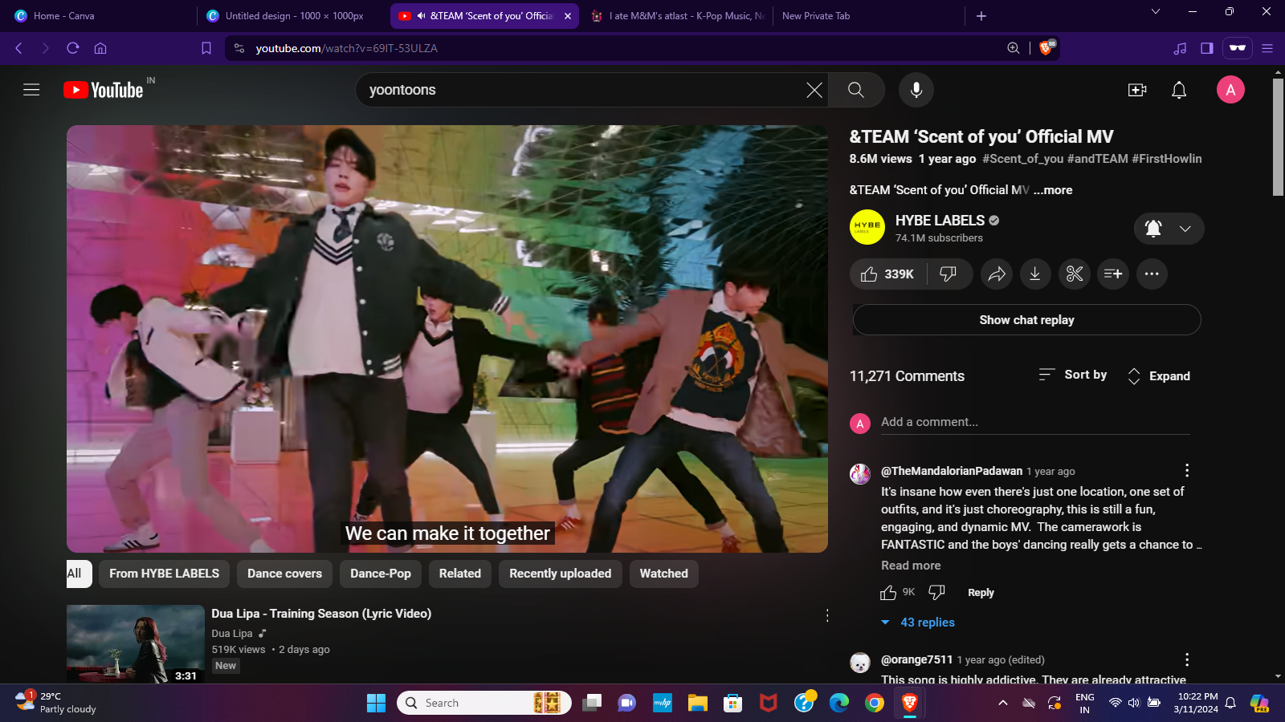This screenshot has width=1285, height=722.
Task: Open a new browser tab
Action: (981, 16)
